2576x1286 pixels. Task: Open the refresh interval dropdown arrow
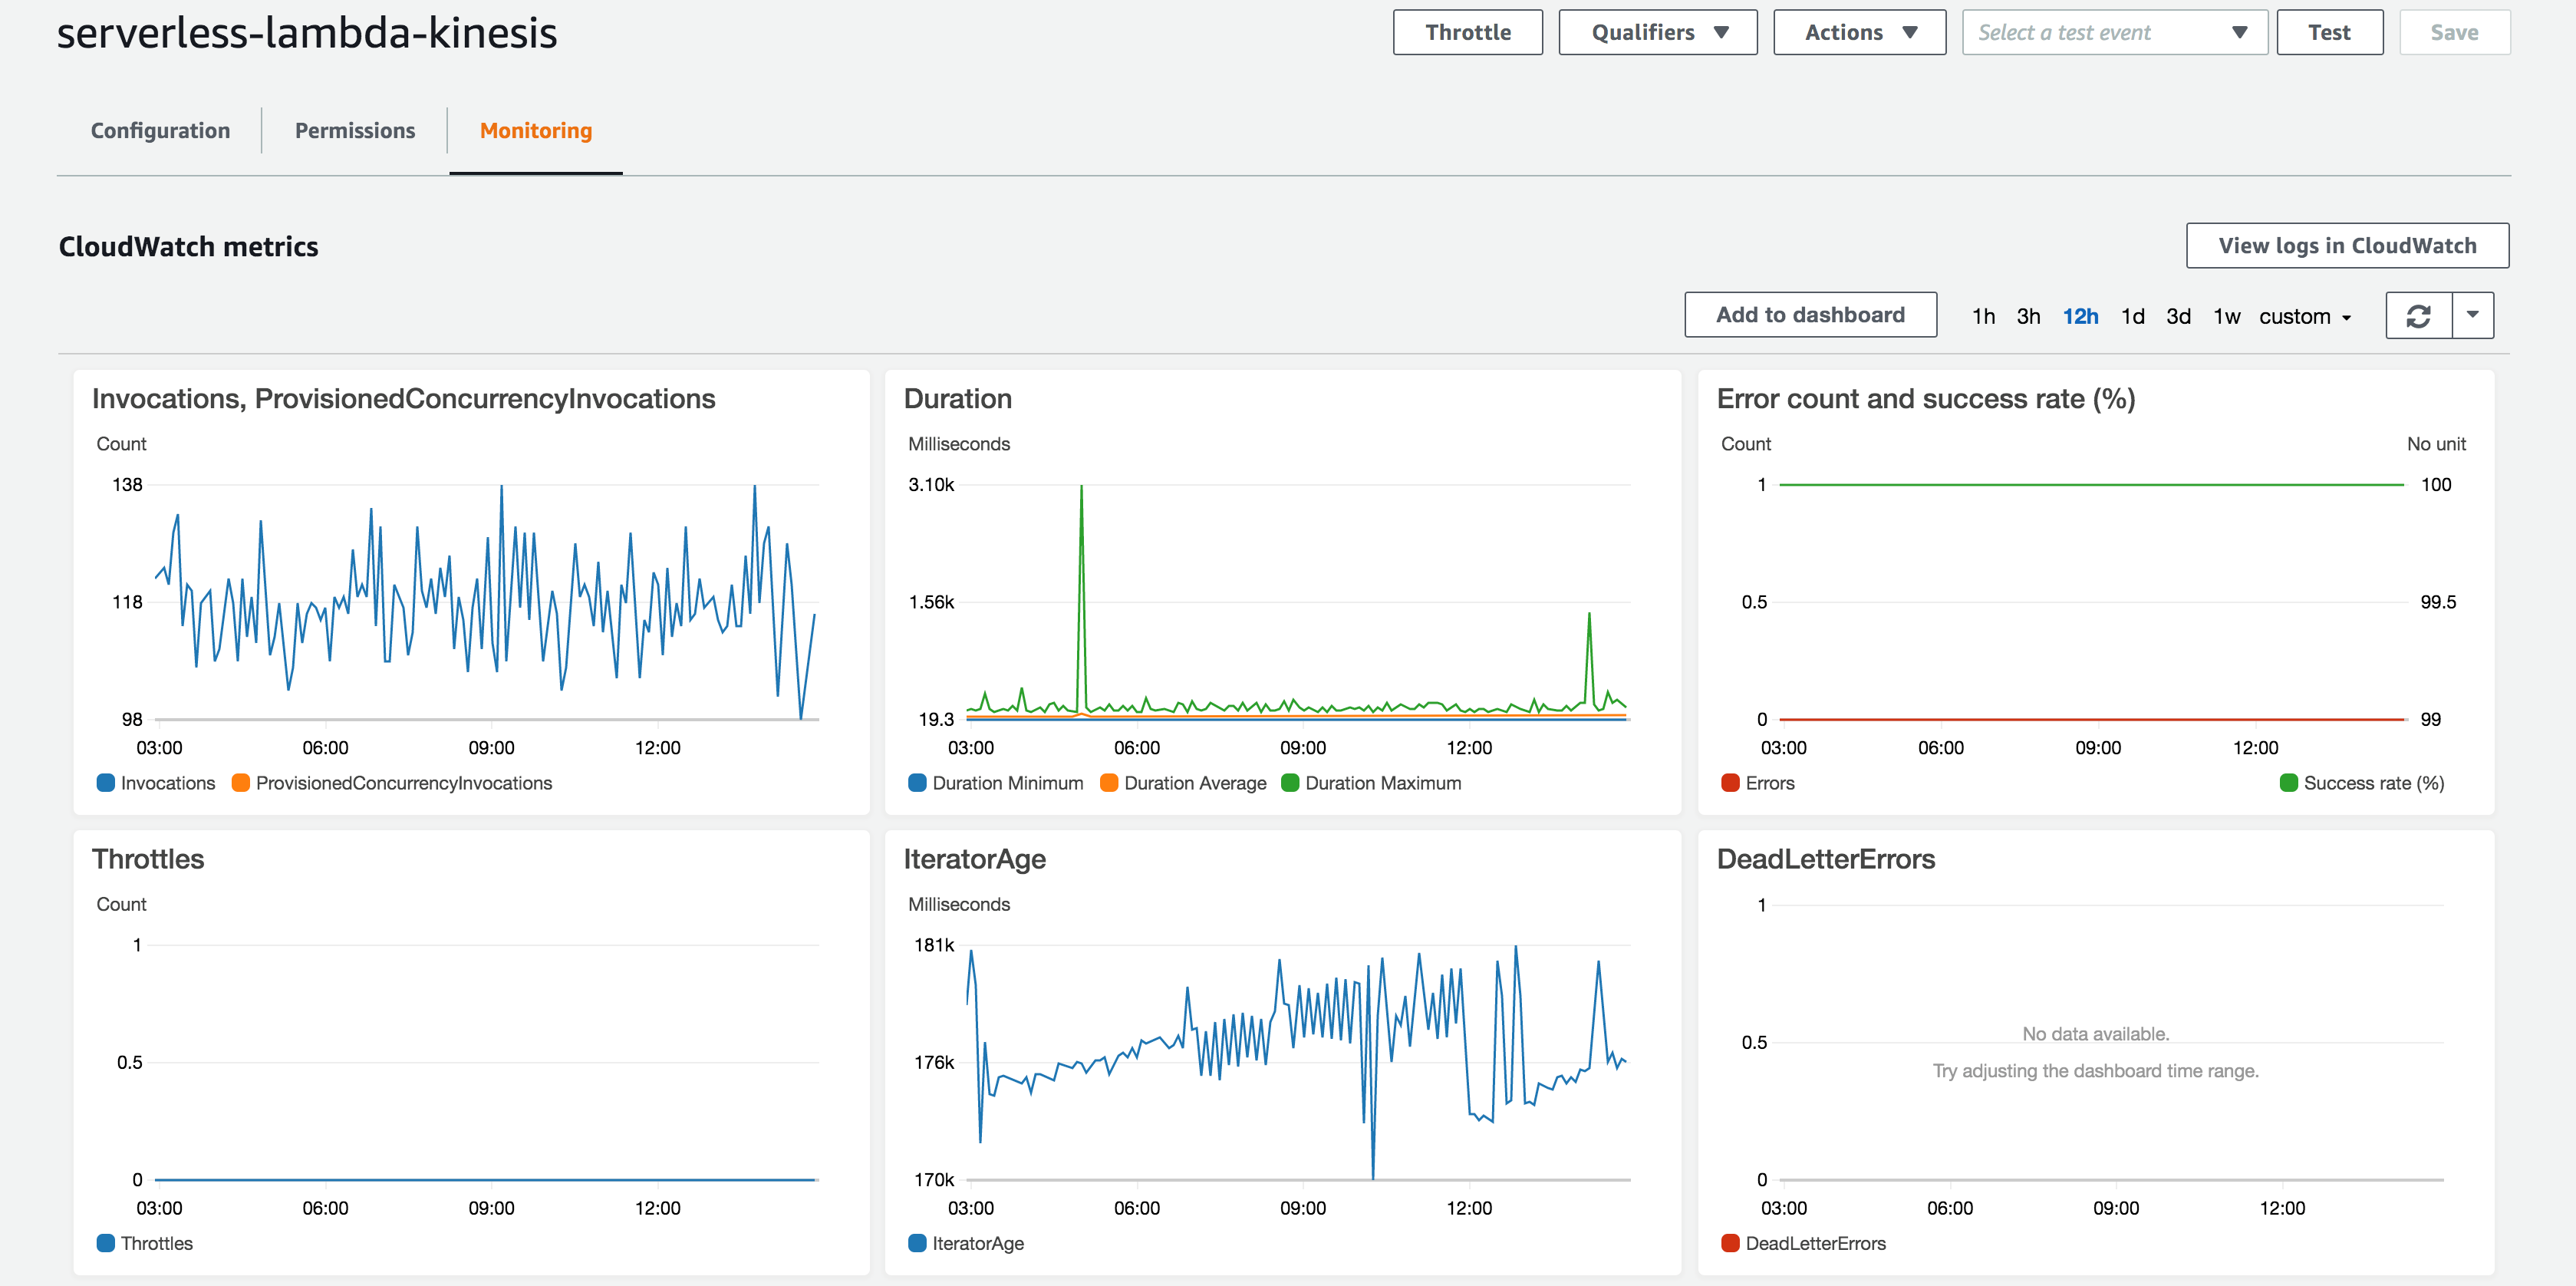point(2473,315)
